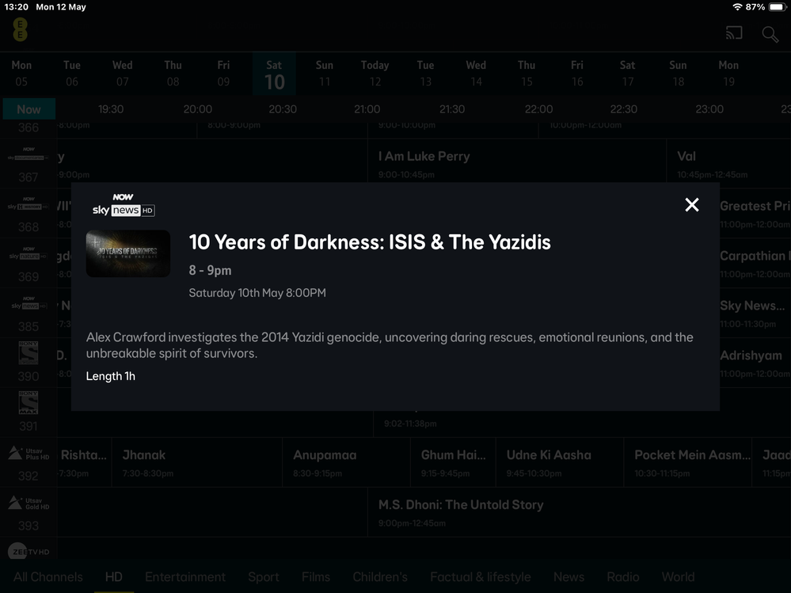Viewport: 791px width, 593px height.
Task: Switch to Wed 14 date
Action: pyautogui.click(x=476, y=73)
